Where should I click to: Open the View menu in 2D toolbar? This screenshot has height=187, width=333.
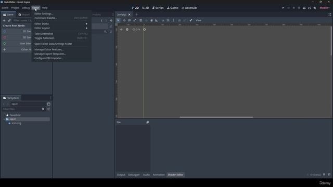pos(198,20)
